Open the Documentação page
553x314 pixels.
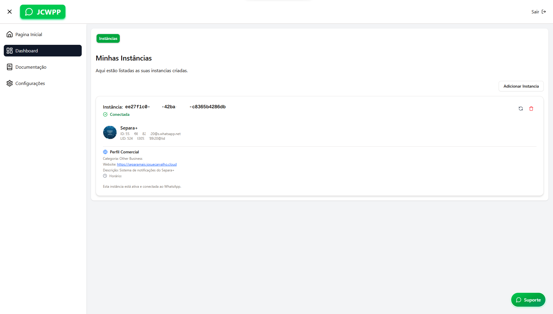point(31,67)
